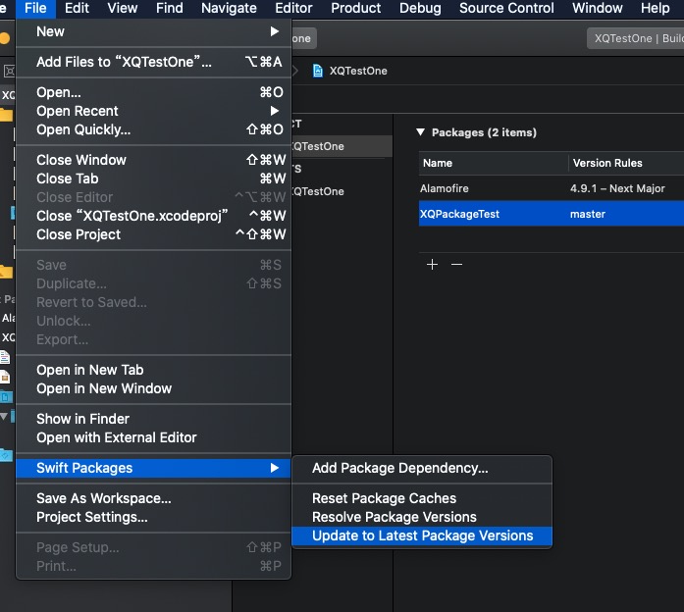Select the Alamofire package row
Image resolution: width=684 pixels, height=612 pixels.
click(x=552, y=188)
